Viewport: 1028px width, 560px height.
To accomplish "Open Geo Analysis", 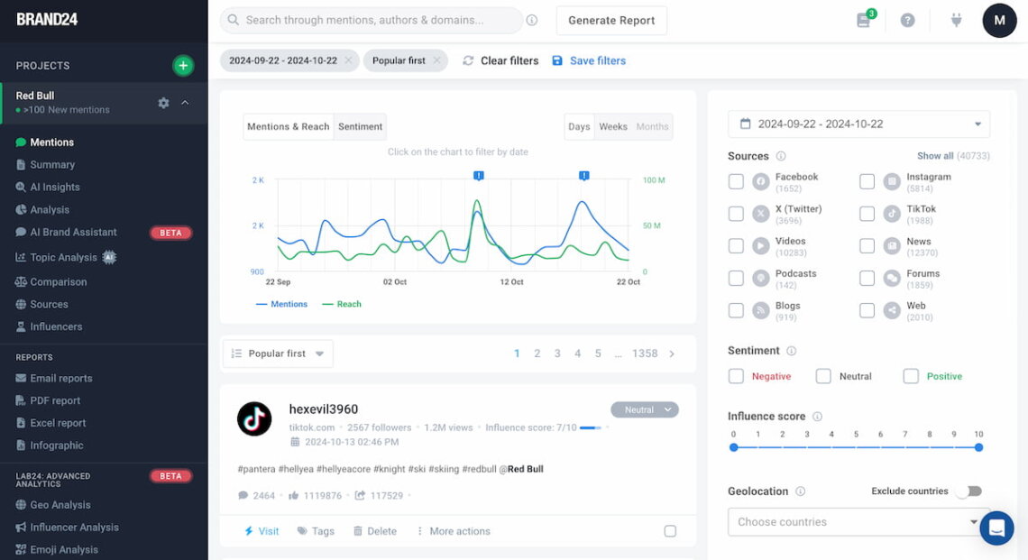I will coord(60,505).
